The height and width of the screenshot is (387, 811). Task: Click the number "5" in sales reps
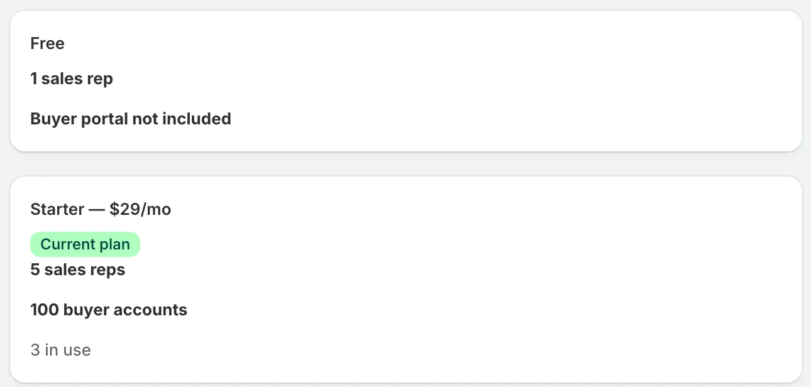pos(35,270)
